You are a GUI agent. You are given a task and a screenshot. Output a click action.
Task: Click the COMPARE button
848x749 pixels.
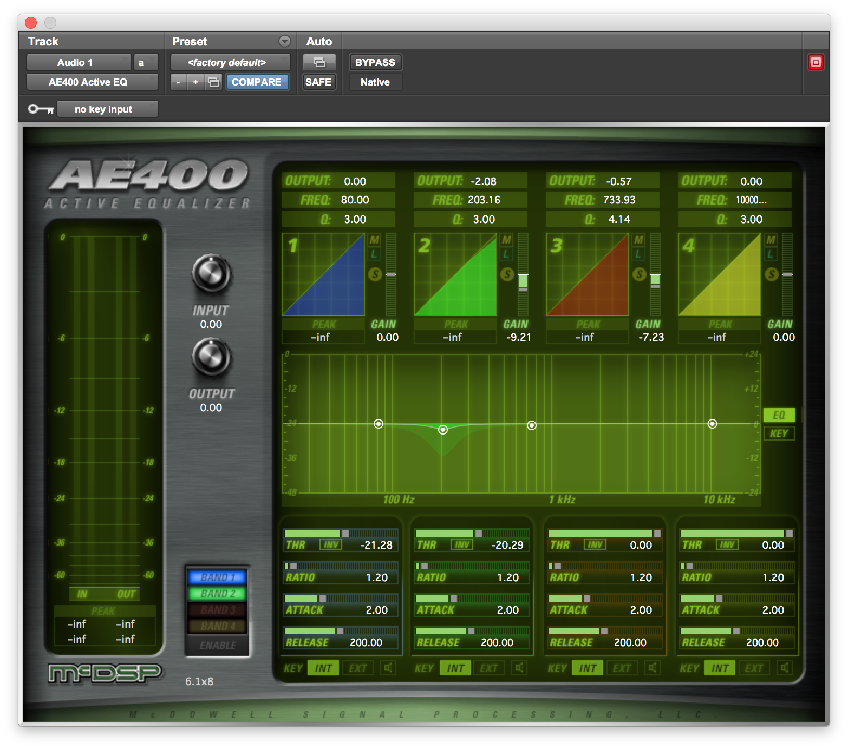click(257, 82)
